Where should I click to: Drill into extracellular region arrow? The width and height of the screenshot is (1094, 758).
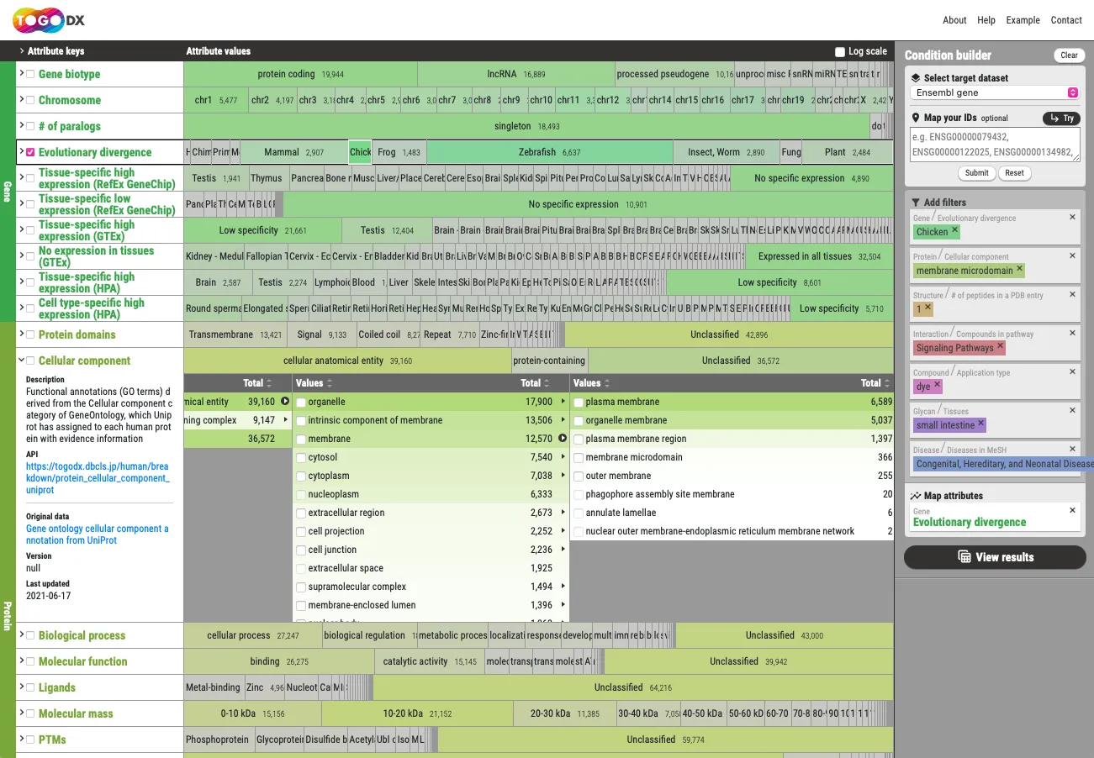[x=563, y=513]
